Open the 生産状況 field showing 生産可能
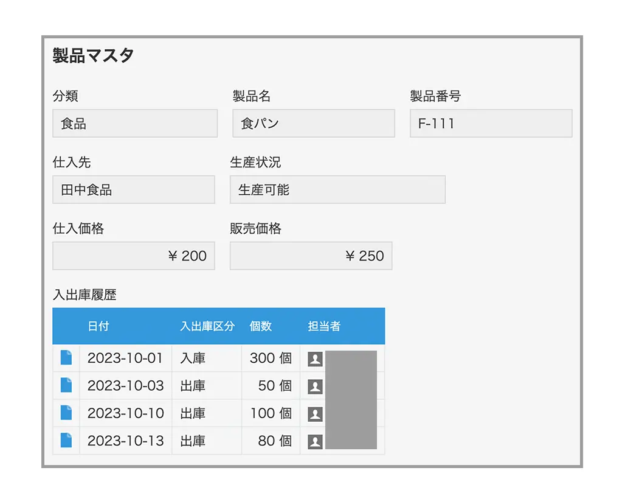 337,190
